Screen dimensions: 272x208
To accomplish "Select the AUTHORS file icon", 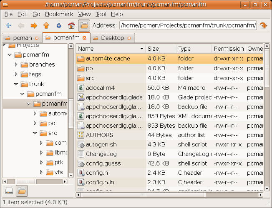I will [81, 135].
